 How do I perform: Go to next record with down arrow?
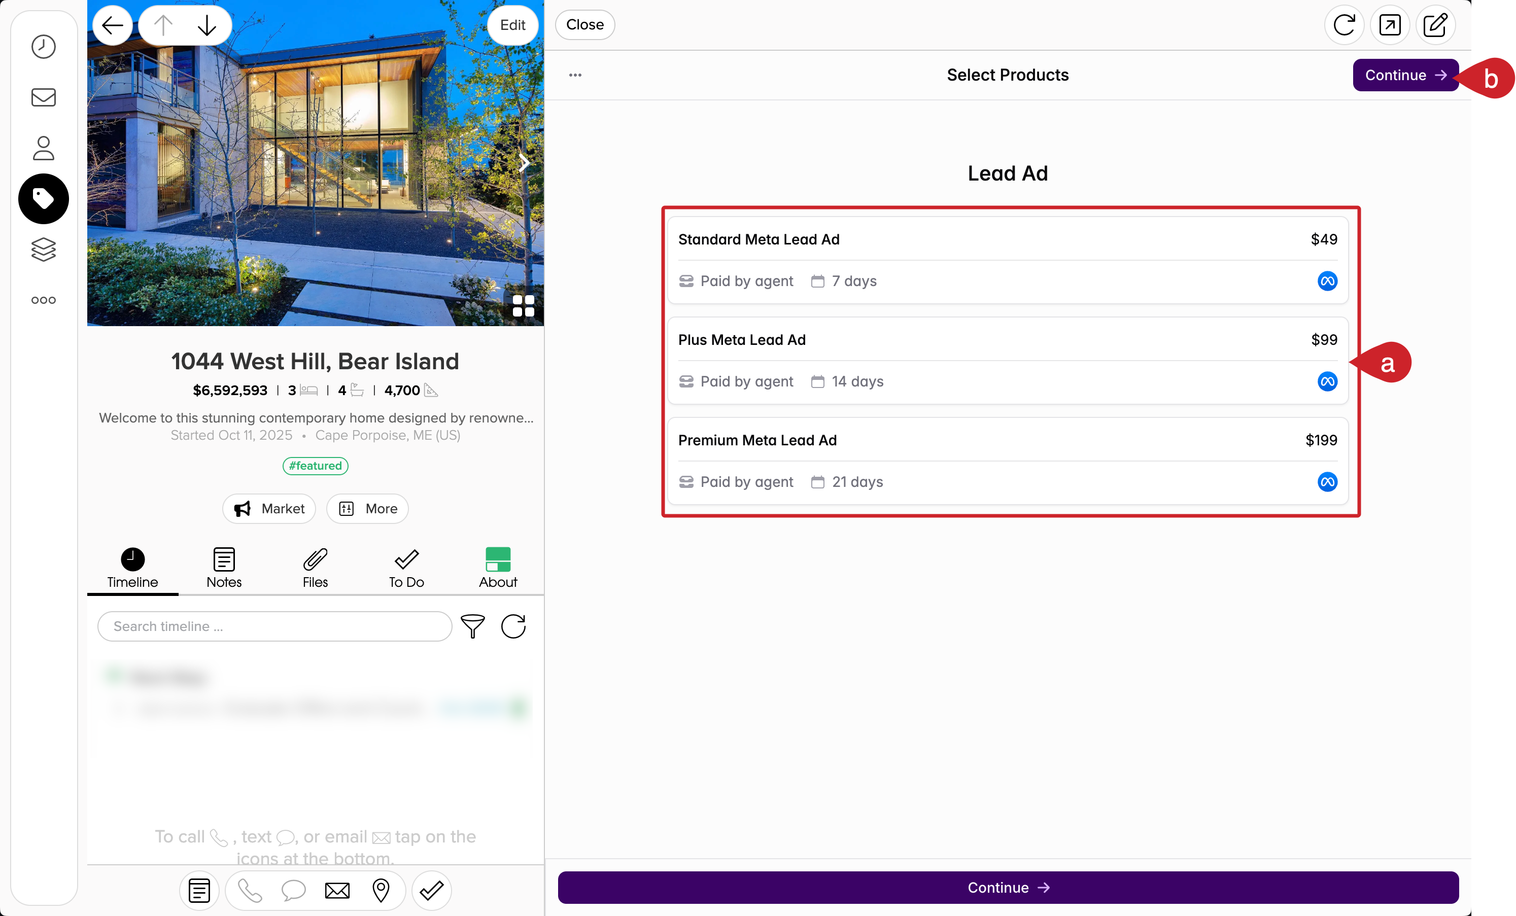(x=208, y=25)
